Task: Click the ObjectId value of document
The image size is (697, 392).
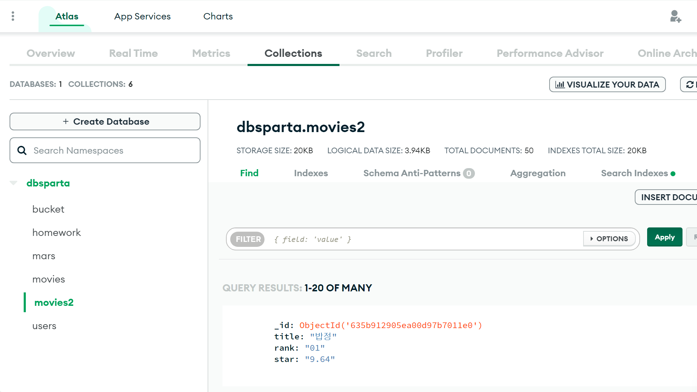Action: (391, 325)
